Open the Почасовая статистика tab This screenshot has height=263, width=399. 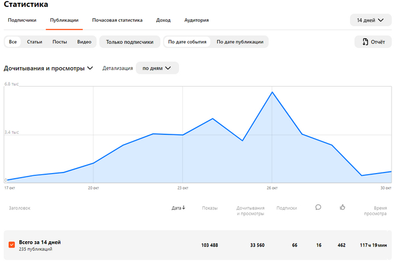tap(117, 20)
